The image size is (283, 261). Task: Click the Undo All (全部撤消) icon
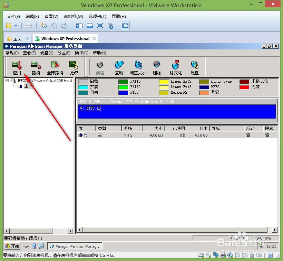coord(55,68)
